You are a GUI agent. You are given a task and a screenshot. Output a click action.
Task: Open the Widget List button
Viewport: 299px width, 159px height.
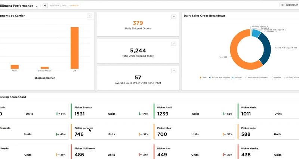point(289,5)
